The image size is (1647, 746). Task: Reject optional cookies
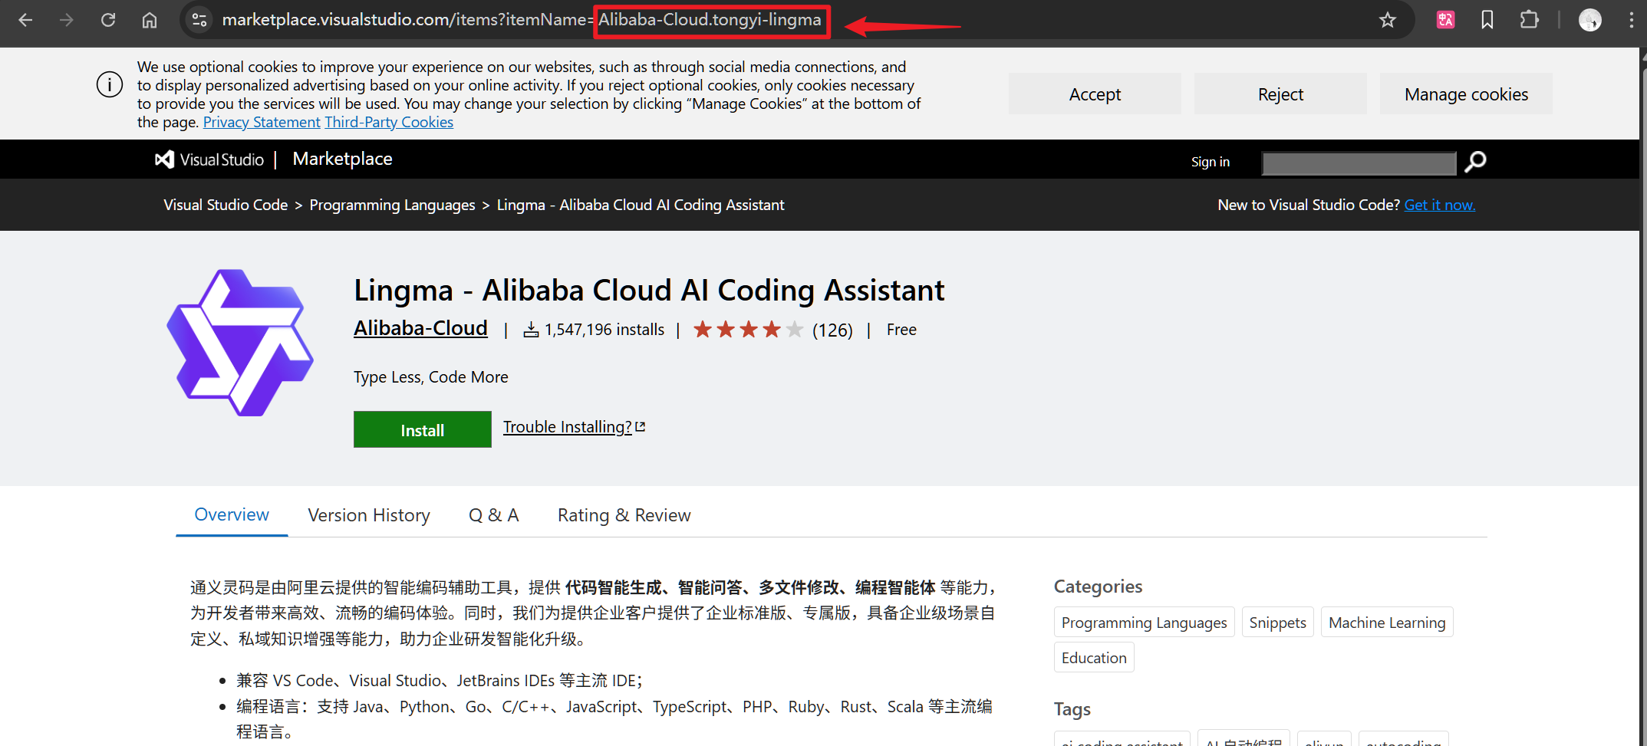coord(1280,94)
